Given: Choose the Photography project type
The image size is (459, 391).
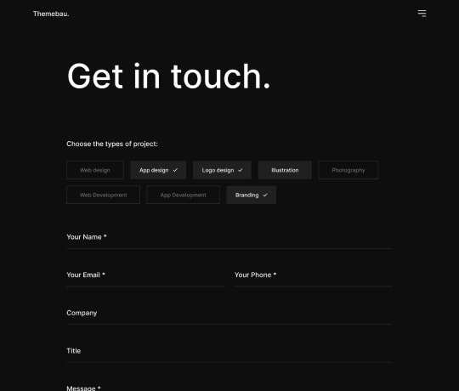Looking at the screenshot, I should [x=348, y=170].
